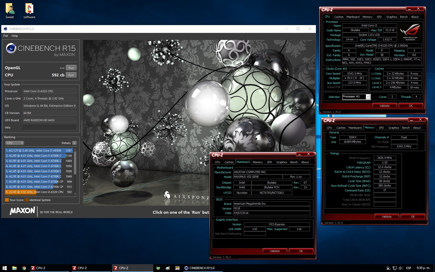
Task: Click the empty Info field in Cinebench
Action: click(x=49, y=127)
